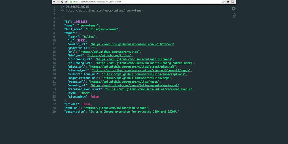This screenshot has height=144, width=288.
Task: Click the "User" type value
Action: click(x=86, y=93)
